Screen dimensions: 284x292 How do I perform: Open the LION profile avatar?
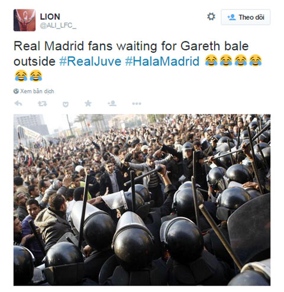(24, 20)
